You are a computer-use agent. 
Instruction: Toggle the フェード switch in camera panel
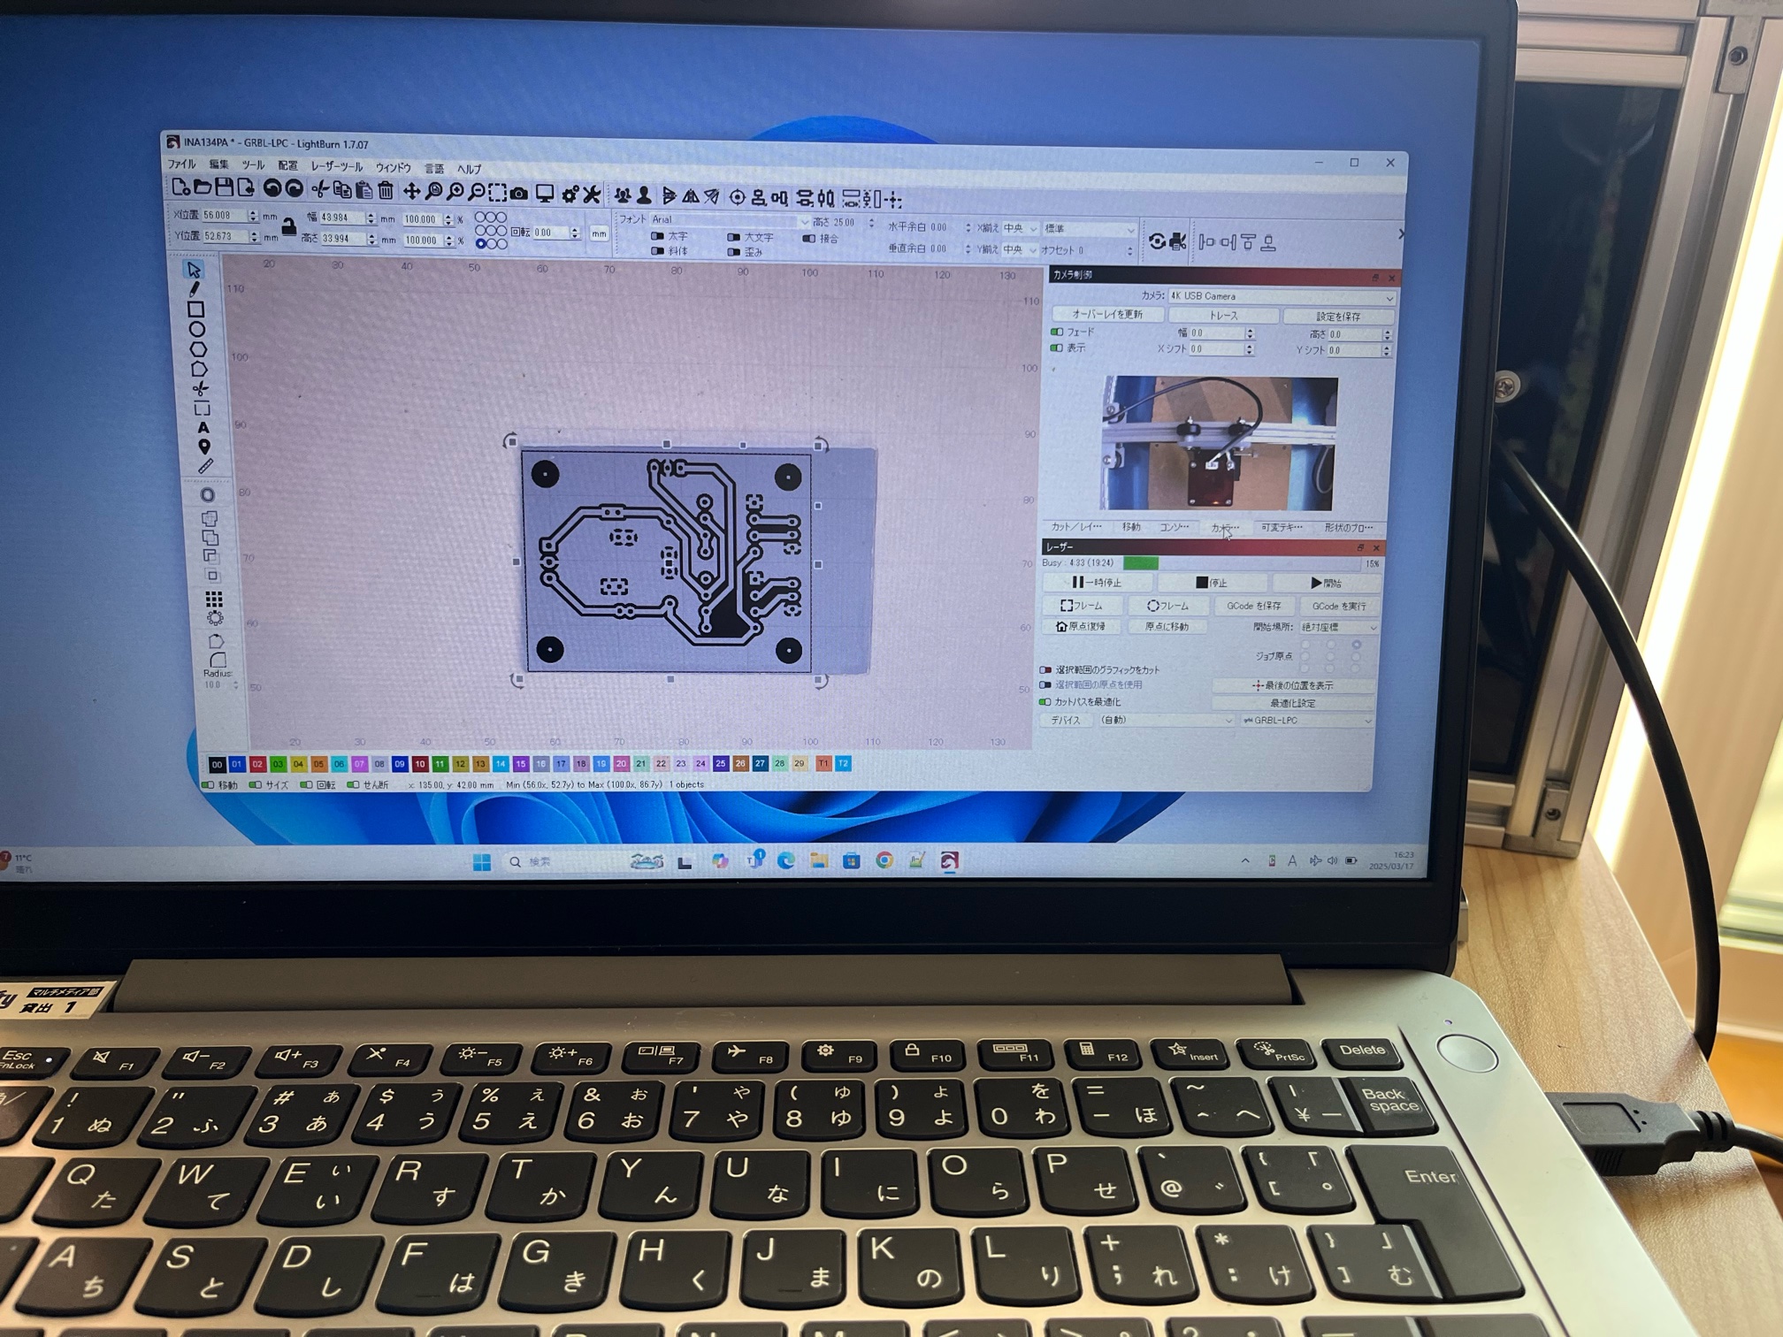tap(1056, 332)
